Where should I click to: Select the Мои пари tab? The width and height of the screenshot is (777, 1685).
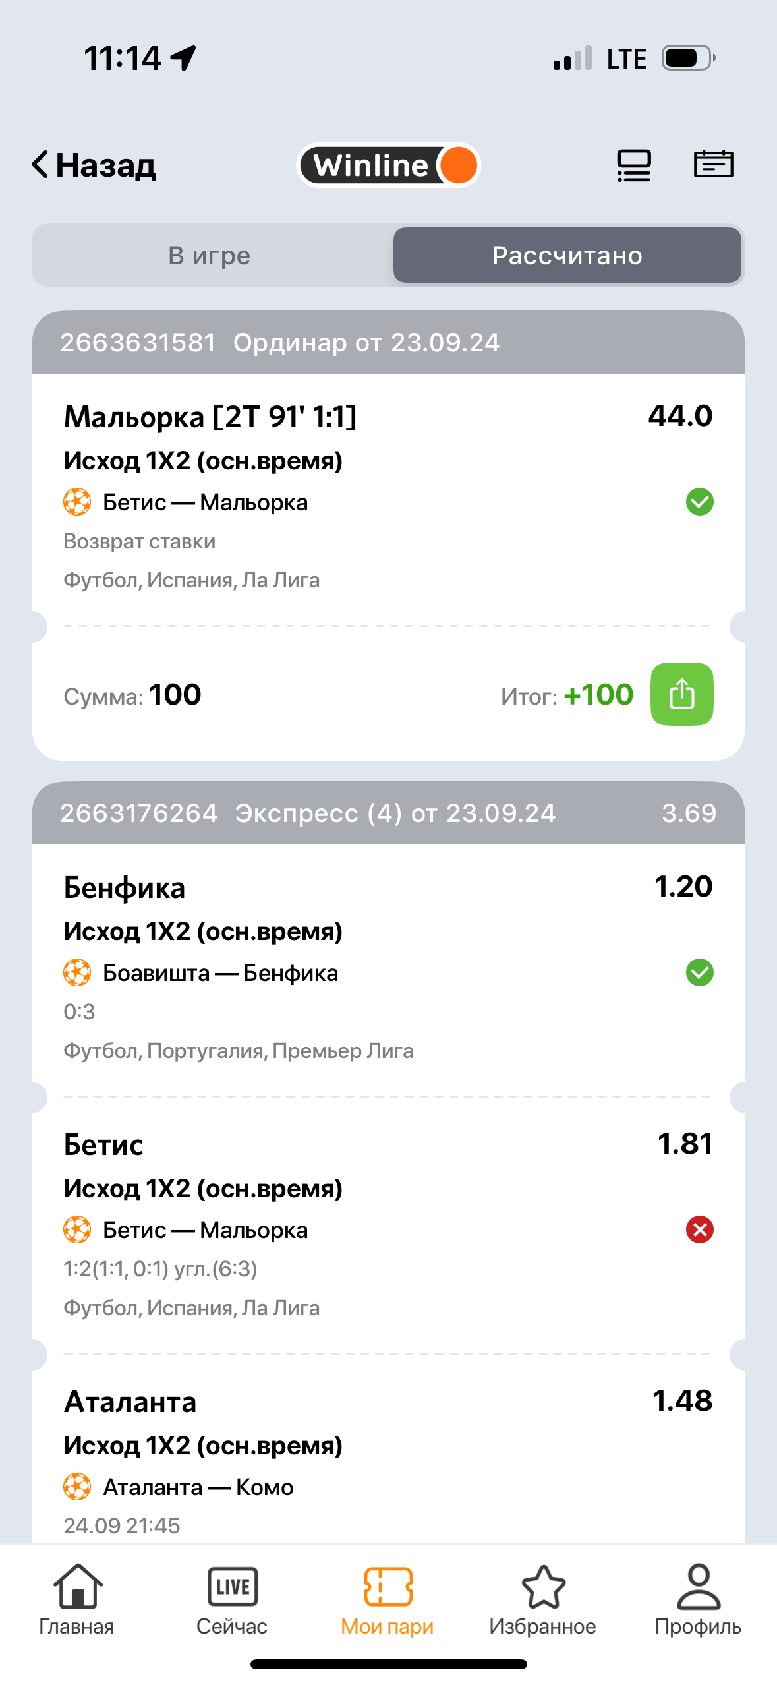click(388, 1598)
